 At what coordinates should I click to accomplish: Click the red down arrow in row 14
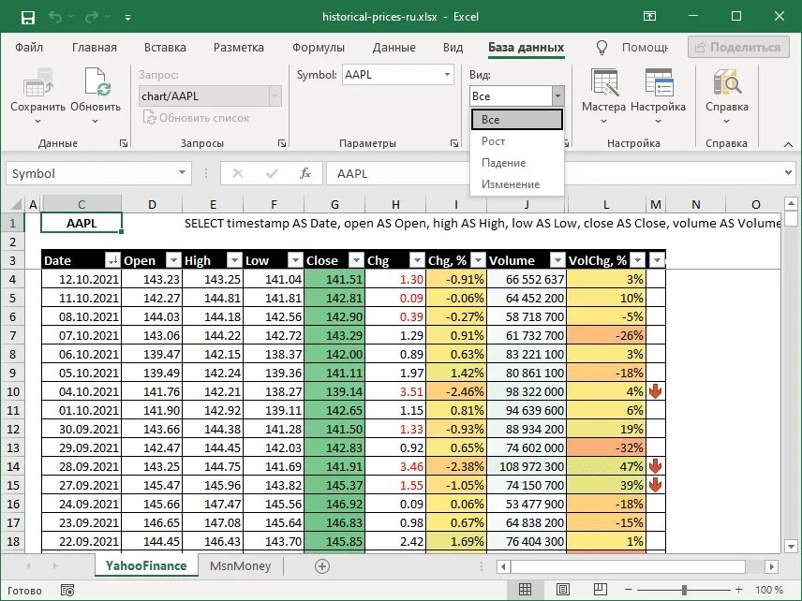click(x=655, y=466)
